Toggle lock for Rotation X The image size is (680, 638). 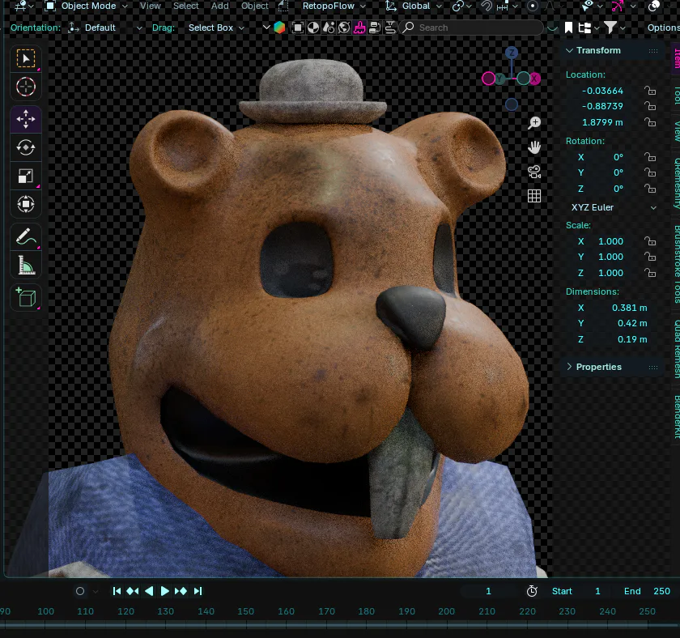(649, 157)
